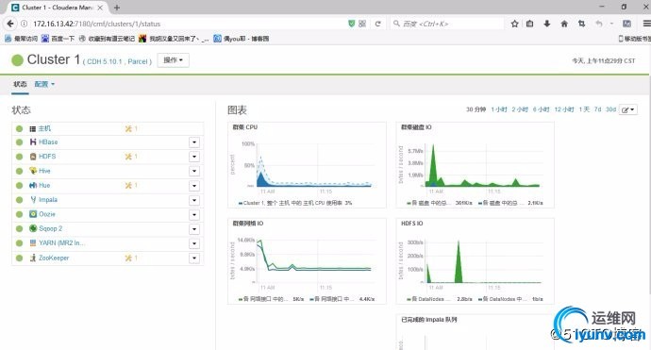Viewport: 651px width, 350px height.
Task: Open the 配置 configuration menu tab
Action: (44, 84)
